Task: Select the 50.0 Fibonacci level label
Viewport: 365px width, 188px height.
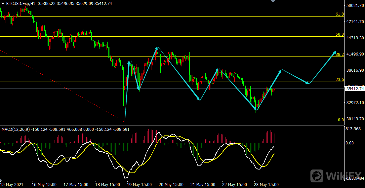Action: [340, 34]
